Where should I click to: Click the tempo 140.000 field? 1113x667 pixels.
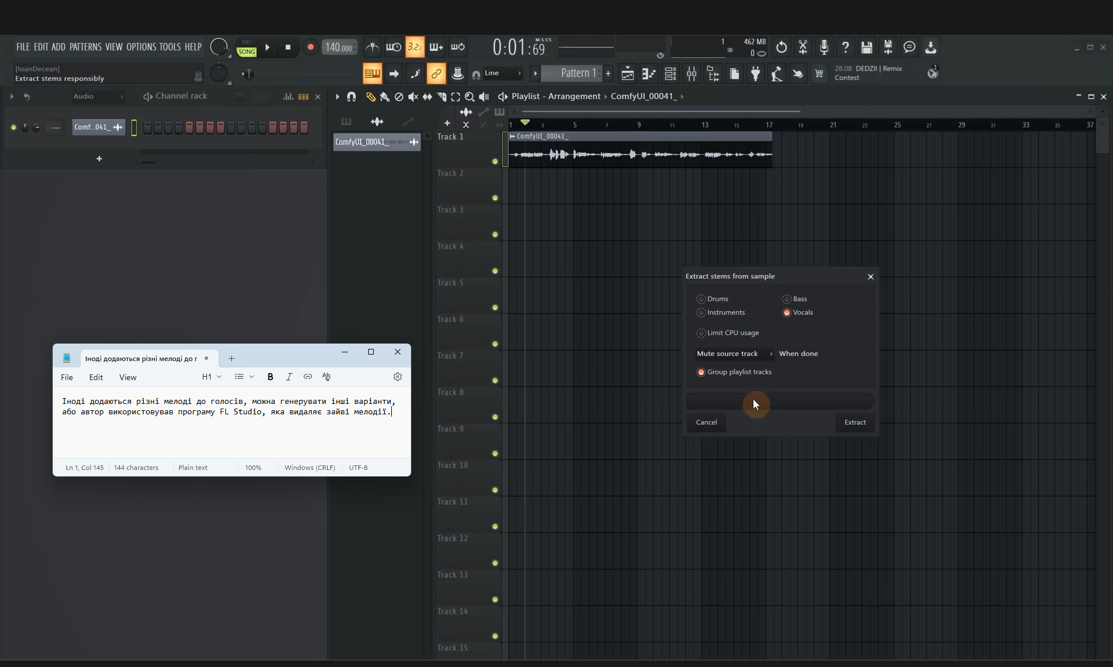[x=339, y=48]
